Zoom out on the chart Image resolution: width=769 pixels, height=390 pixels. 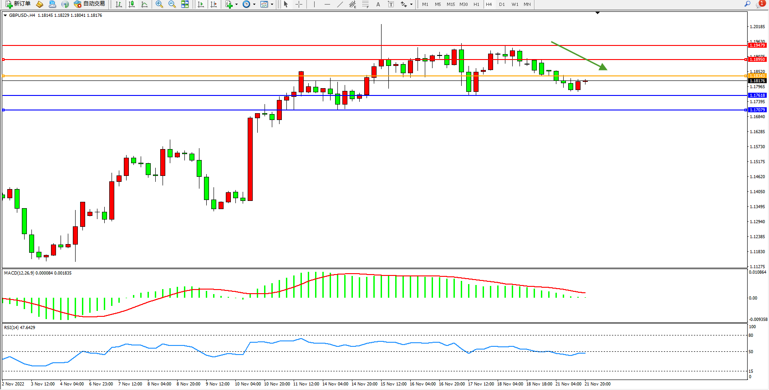click(x=172, y=4)
